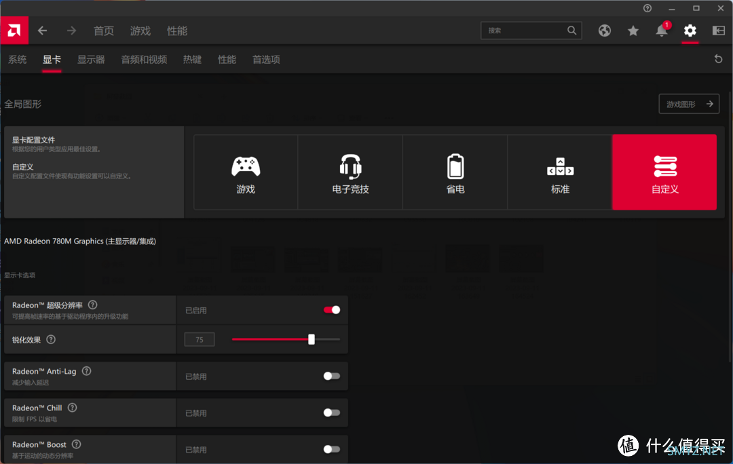Show help for Radeon Boost
This screenshot has height=464, width=733.
click(x=76, y=444)
